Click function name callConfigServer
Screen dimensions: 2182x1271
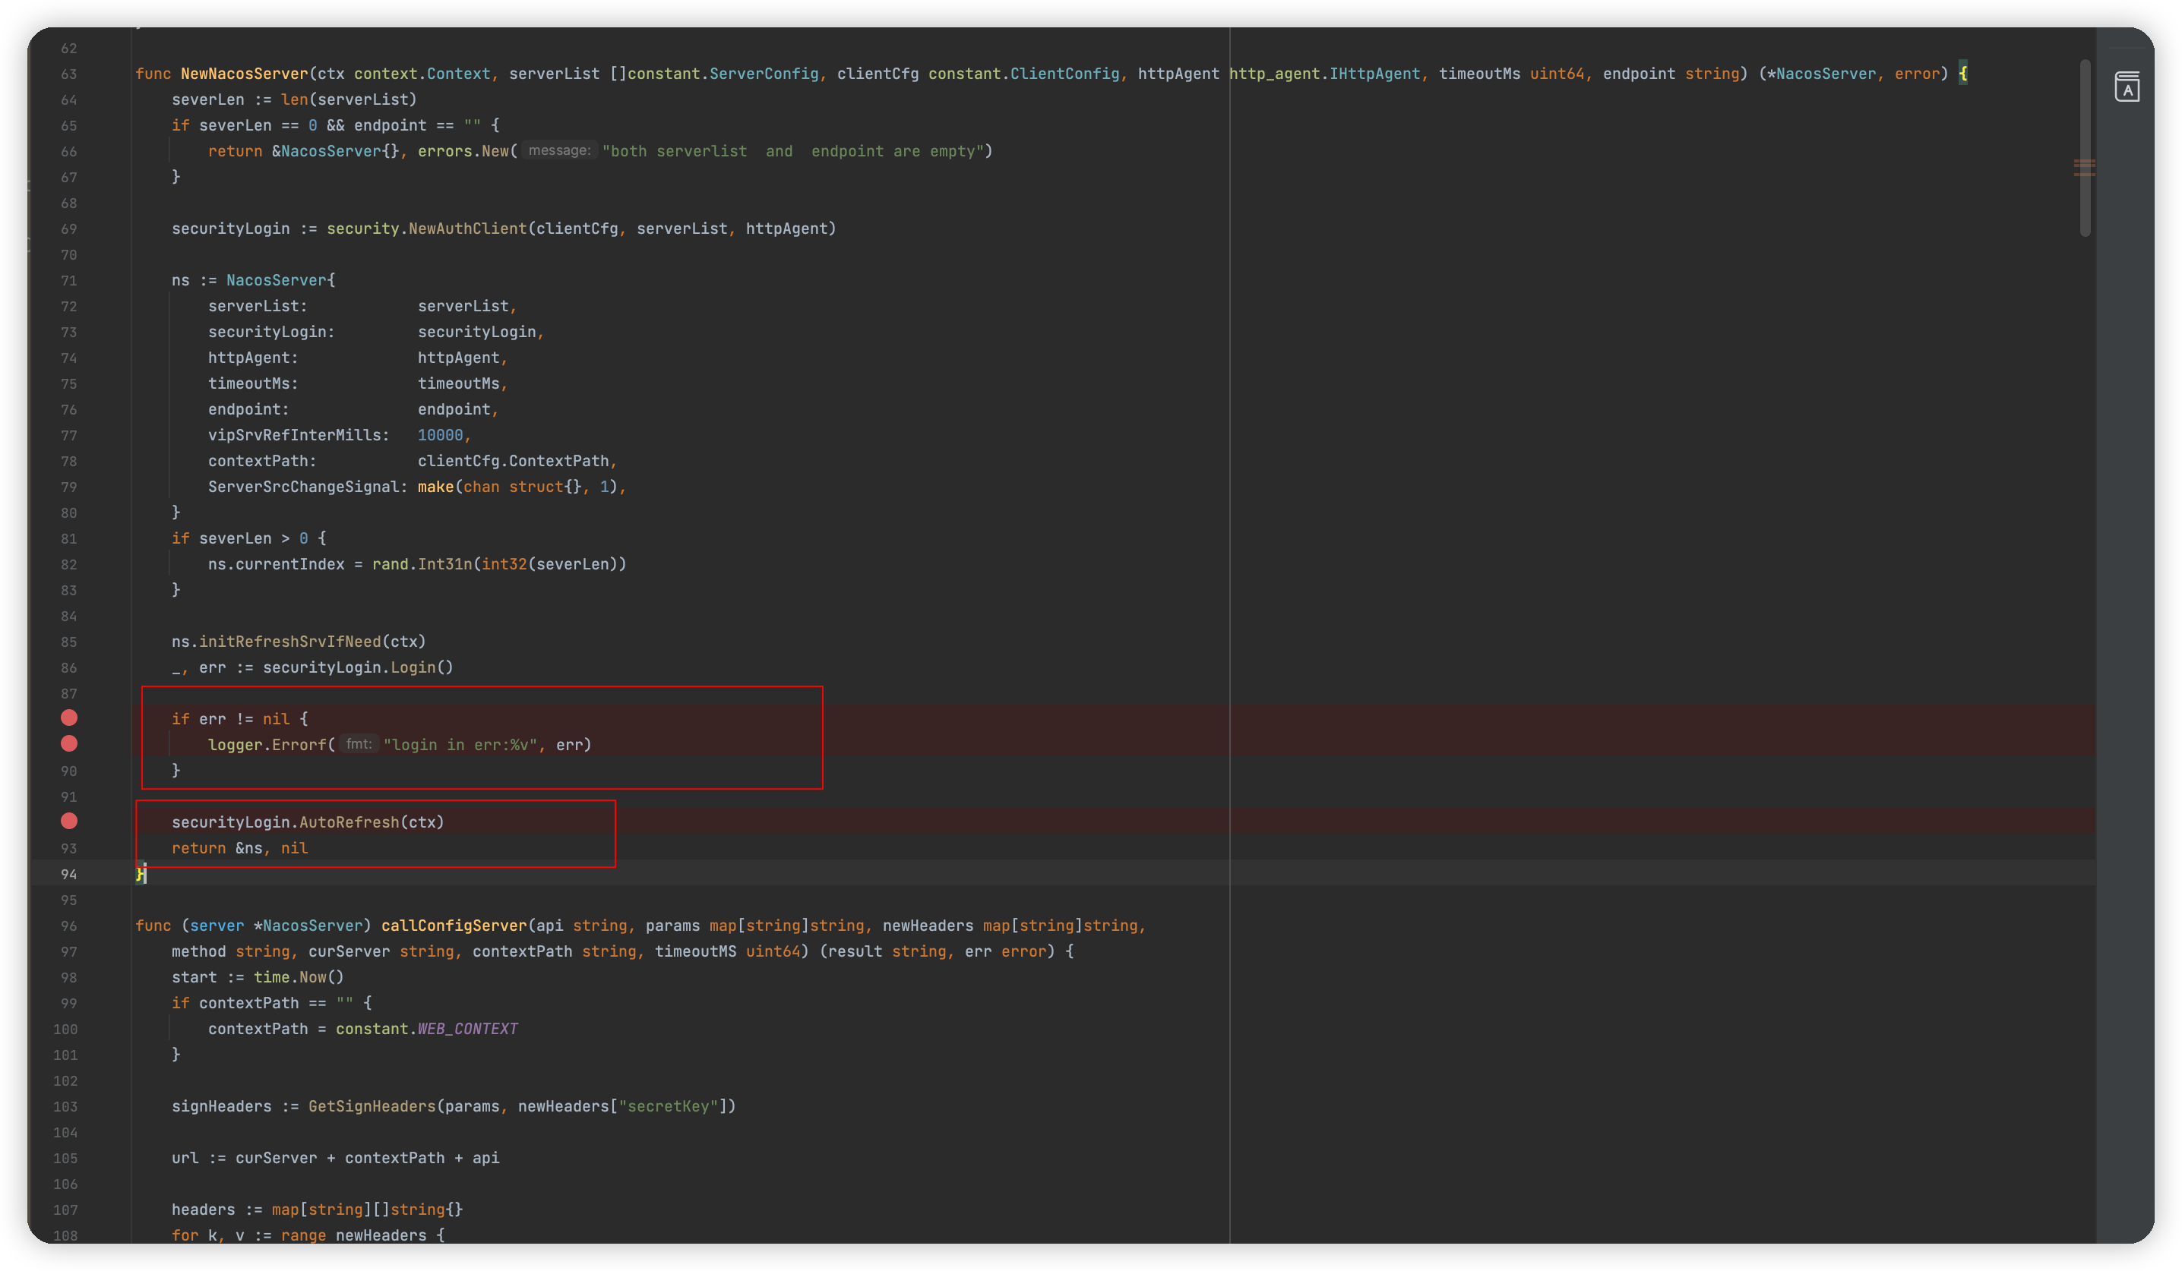pyautogui.click(x=454, y=926)
